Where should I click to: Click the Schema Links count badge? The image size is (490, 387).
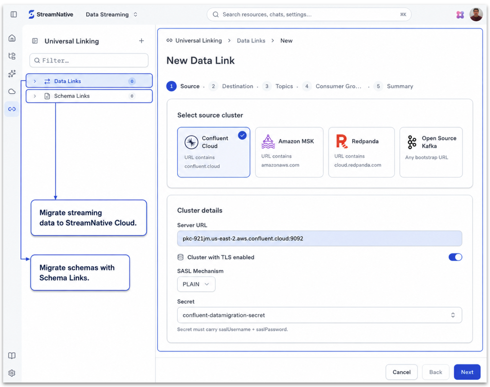pos(132,96)
